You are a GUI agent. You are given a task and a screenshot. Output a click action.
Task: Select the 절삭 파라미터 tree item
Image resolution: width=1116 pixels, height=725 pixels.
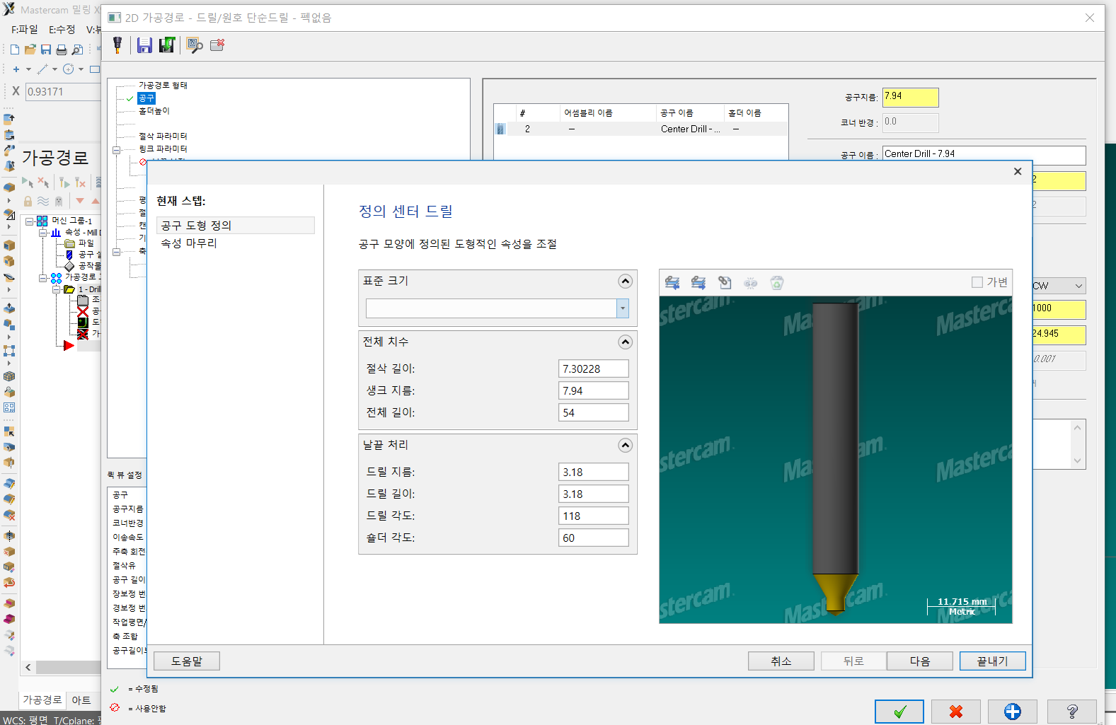[x=163, y=137]
